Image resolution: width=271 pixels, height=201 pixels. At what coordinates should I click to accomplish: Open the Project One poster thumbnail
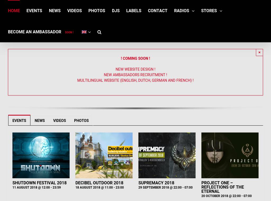(x=230, y=155)
